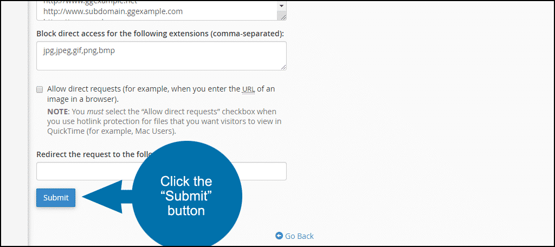Click inside the blocked extensions textarea
Image resolution: width=555 pixels, height=247 pixels.
[x=162, y=56]
